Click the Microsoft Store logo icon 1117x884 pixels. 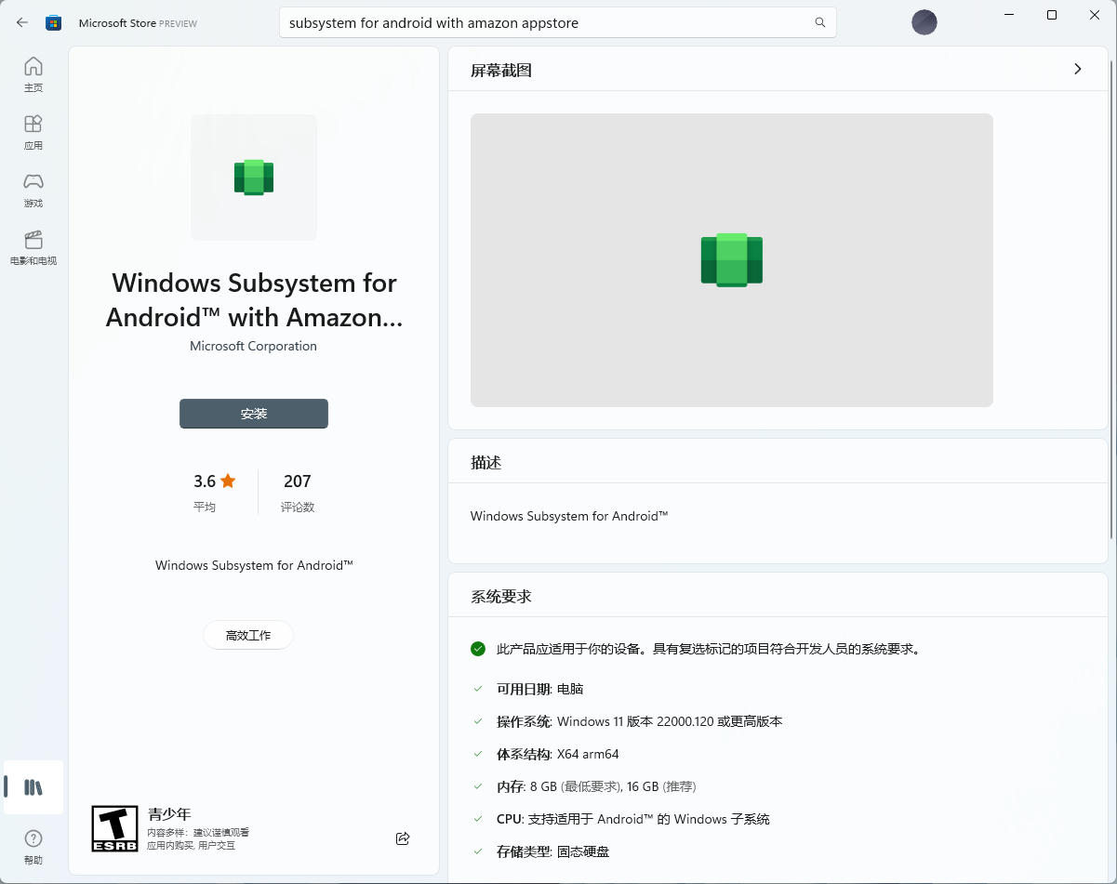pos(54,22)
